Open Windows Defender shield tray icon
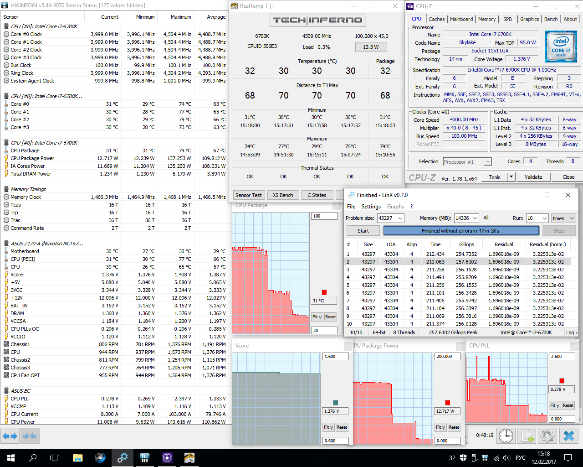 [463, 458]
